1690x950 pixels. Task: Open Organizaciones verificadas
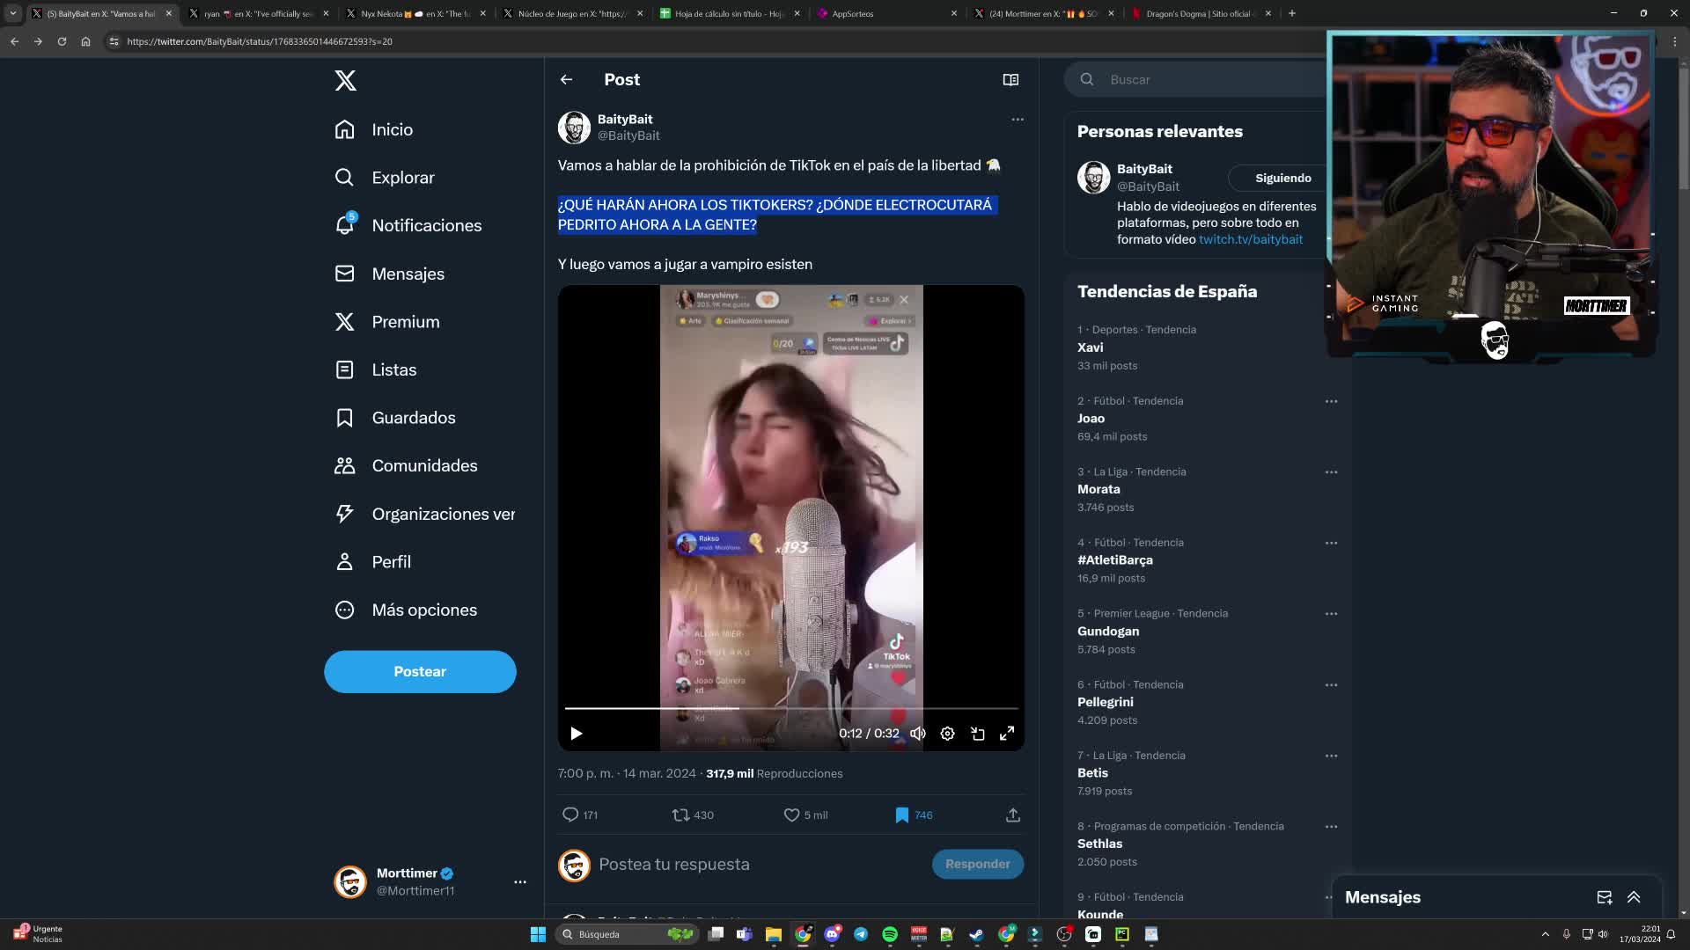(425, 514)
